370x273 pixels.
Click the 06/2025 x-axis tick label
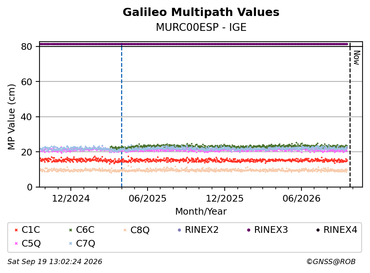[148, 199]
